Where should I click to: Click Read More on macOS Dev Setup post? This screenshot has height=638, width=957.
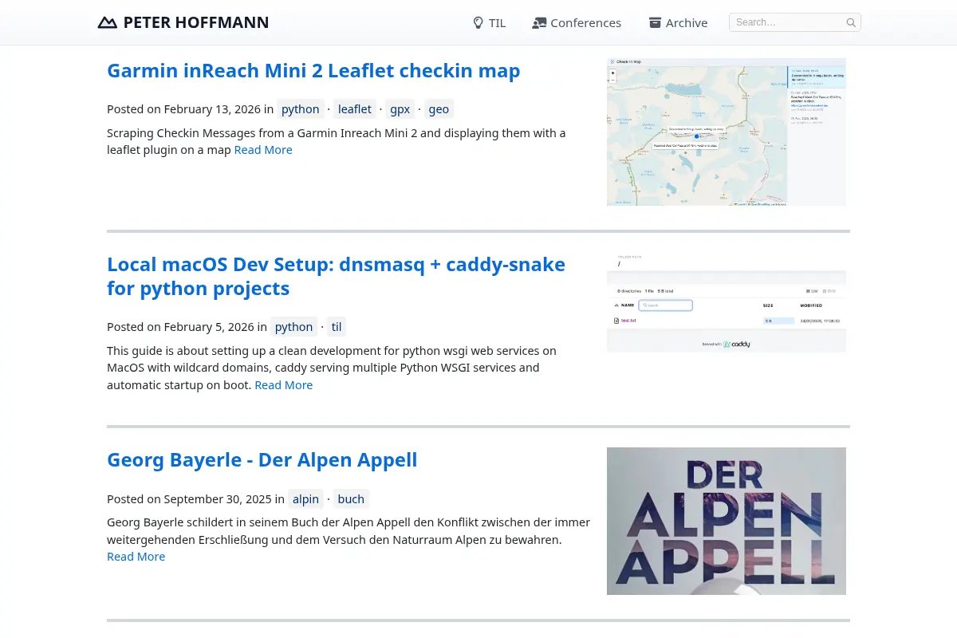[284, 385]
